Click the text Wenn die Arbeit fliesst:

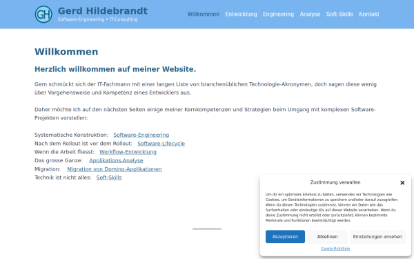pyautogui.click(x=64, y=152)
